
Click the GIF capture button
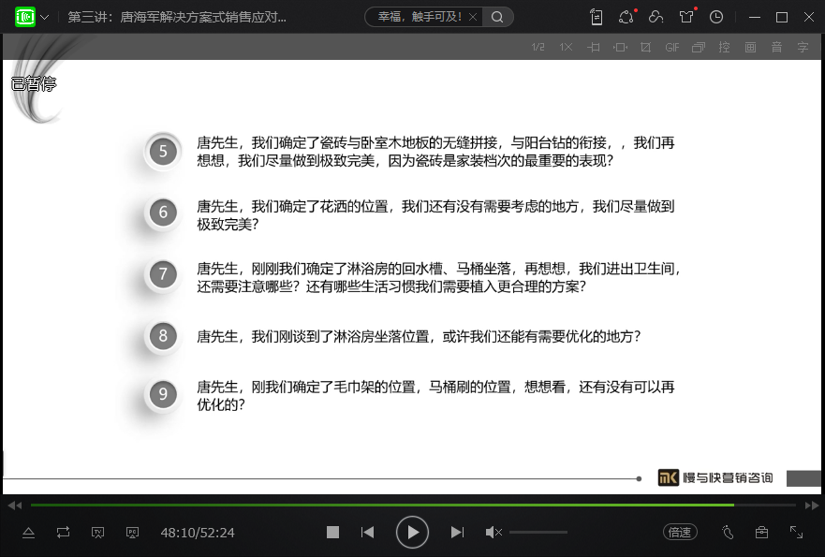coord(672,47)
